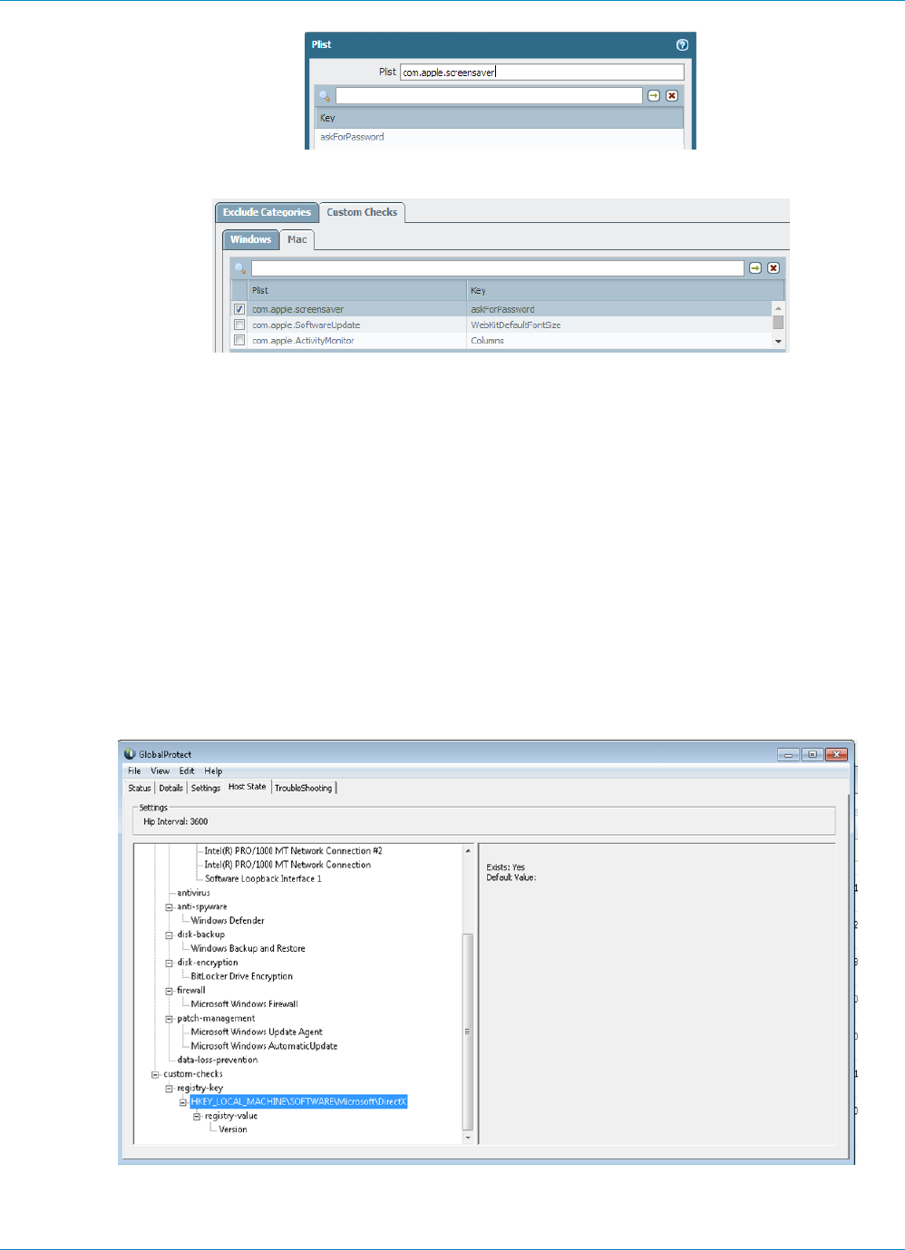Select the Windows sub-tab
905x1250 pixels.
point(250,239)
